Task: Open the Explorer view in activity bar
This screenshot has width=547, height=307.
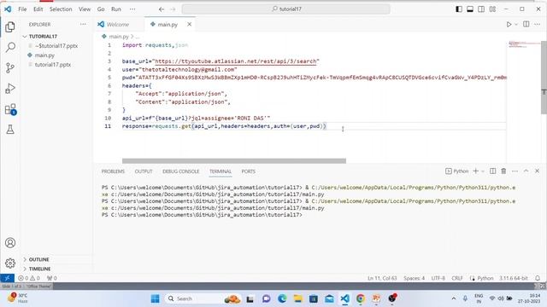Action: pos(10,26)
